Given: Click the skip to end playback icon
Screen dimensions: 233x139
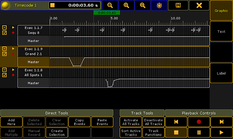Looking at the screenshot, I should click(x=221, y=122).
